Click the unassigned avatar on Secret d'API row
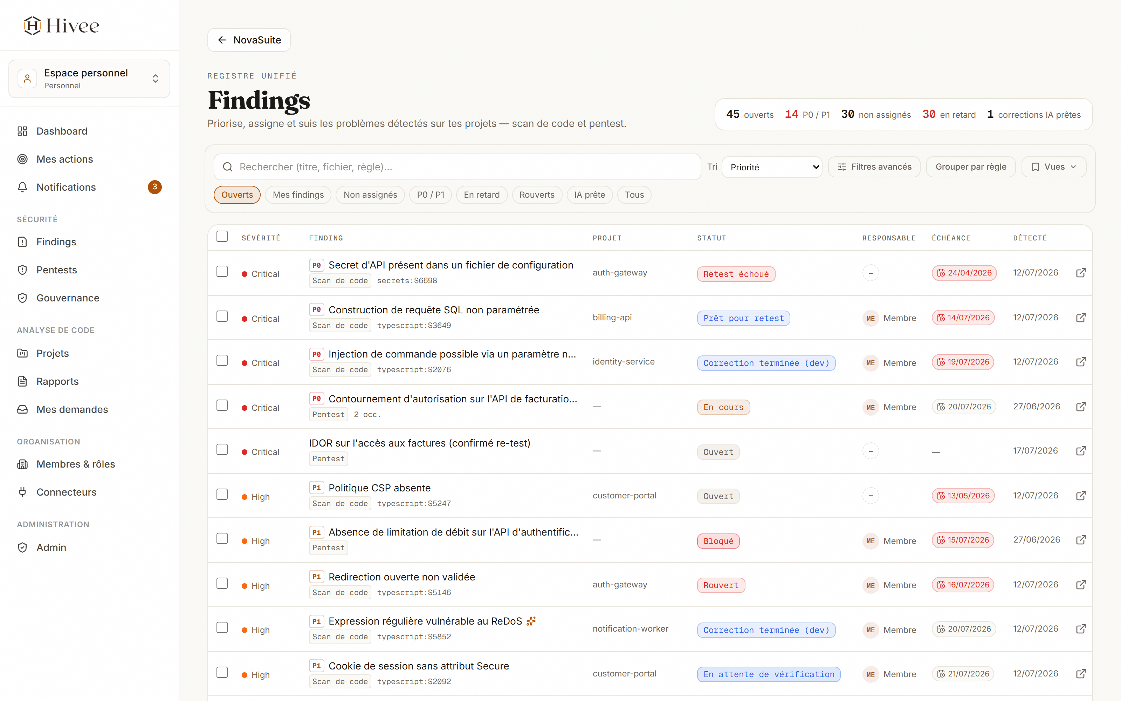This screenshot has height=701, width=1121. pos(871,273)
